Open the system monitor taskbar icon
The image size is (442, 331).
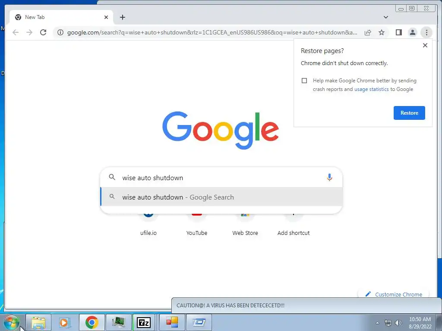(118, 322)
